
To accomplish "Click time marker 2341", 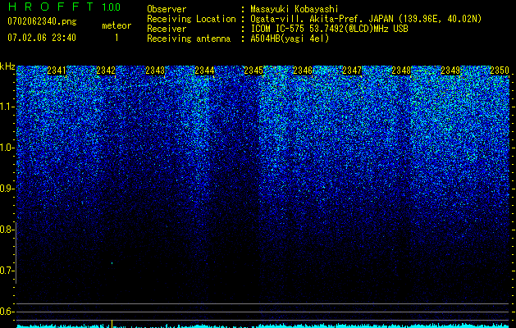I will pos(57,71).
